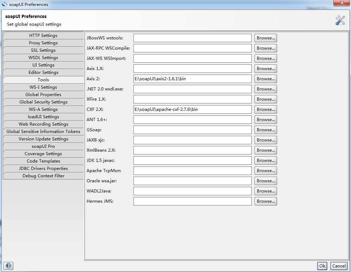This screenshot has height=272, width=351.
Task: Browse for XFire 1.X path
Action: tap(266, 99)
